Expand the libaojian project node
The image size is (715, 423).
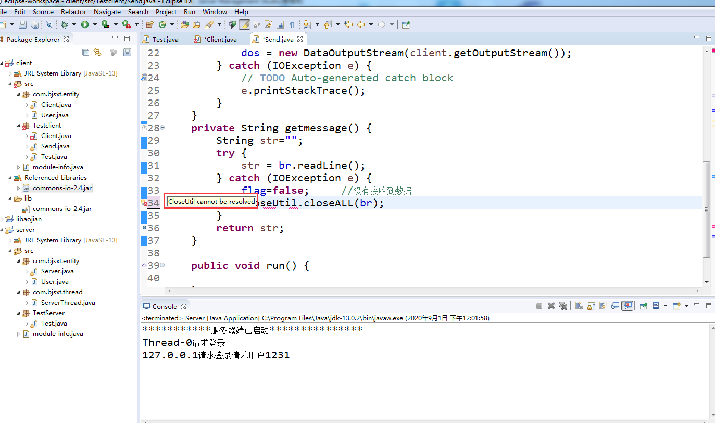click(x=2, y=219)
